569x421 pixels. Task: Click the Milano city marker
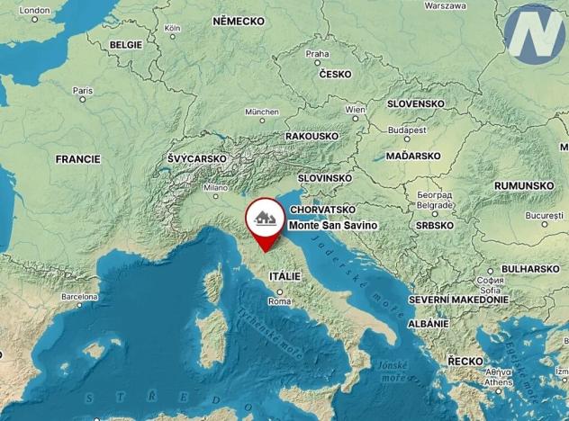click(x=216, y=196)
